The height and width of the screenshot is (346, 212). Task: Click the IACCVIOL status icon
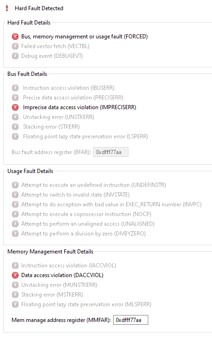click(15, 266)
